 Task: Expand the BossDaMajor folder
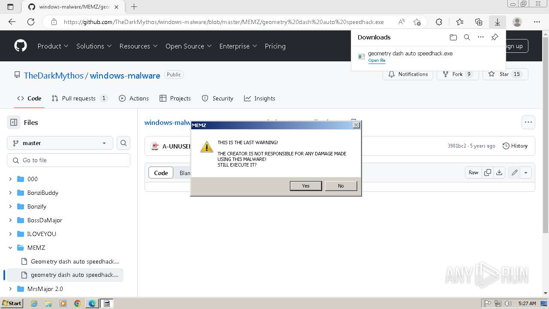tap(11, 220)
